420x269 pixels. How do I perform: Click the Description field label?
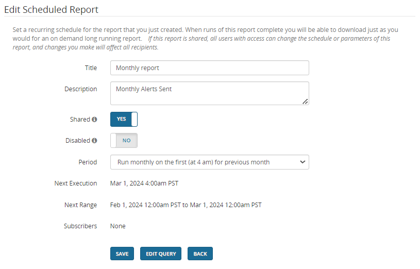click(x=80, y=89)
